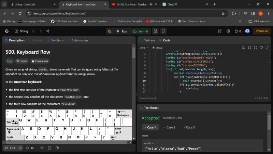Click the alarm clock timer icon

click(x=155, y=31)
